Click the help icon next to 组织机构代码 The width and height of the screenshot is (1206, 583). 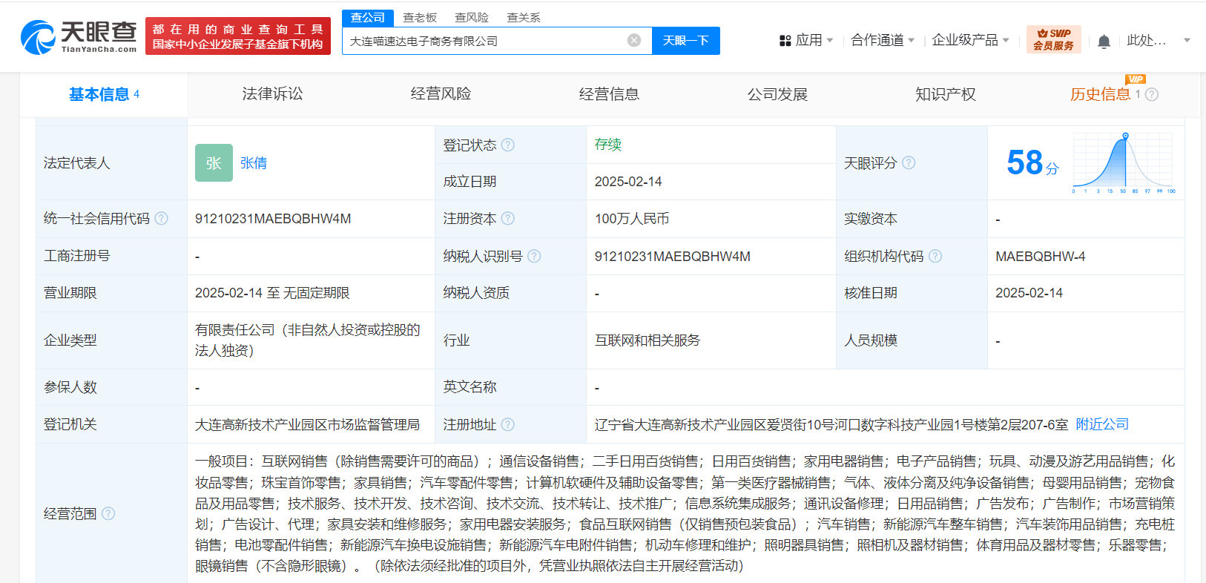(x=935, y=256)
